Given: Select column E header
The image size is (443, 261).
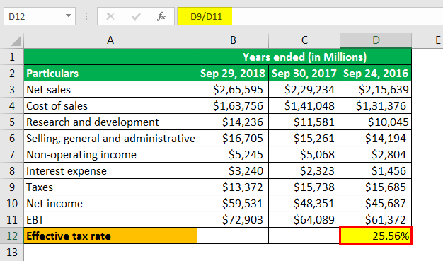Looking at the screenshot, I should [x=427, y=40].
